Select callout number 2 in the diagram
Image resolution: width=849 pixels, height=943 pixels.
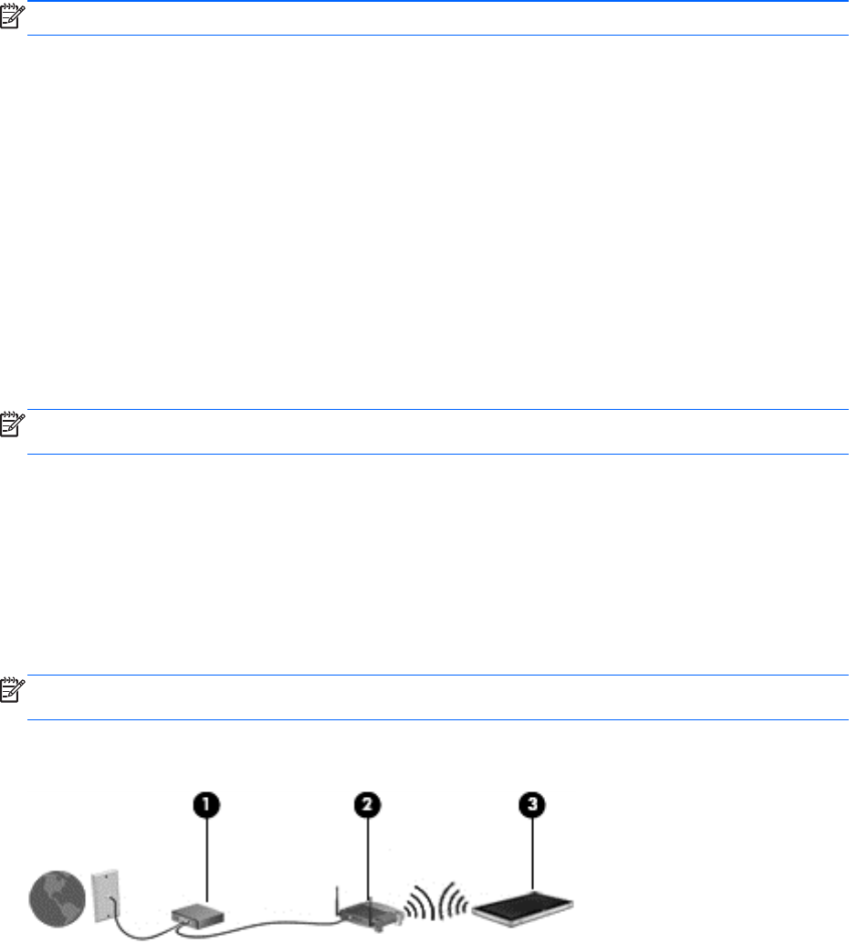(367, 804)
